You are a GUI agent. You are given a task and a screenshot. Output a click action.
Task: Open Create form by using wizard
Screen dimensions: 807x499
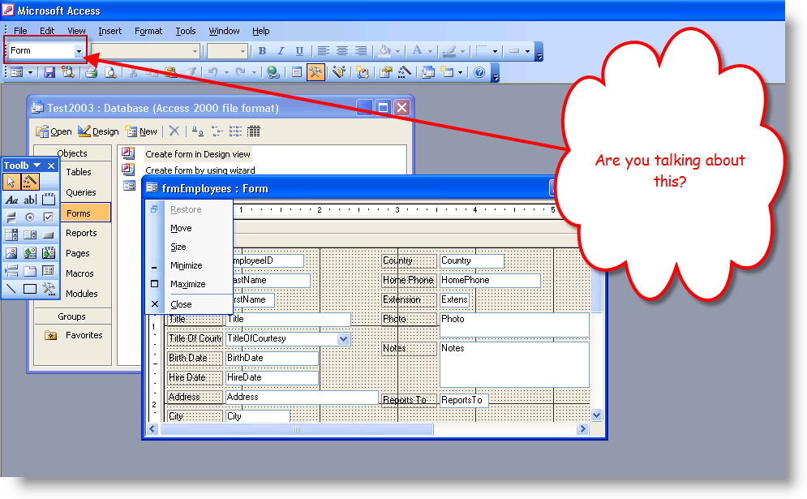[x=200, y=170]
